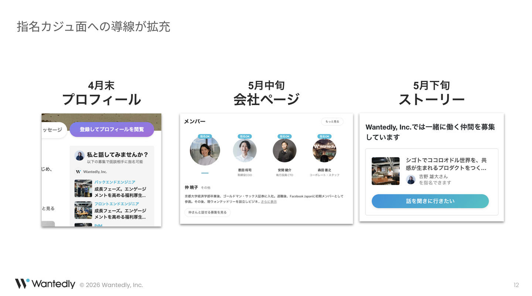The height and width of the screenshot is (296, 532).
Task: Open the story card office thumbnail
Action: tap(385, 171)
